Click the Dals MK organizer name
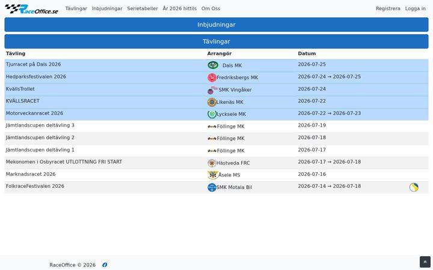This screenshot has height=270, width=433. [x=232, y=65]
